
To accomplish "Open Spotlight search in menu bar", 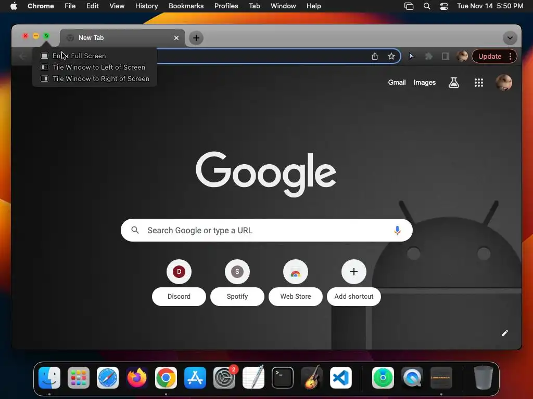I will tap(427, 6).
